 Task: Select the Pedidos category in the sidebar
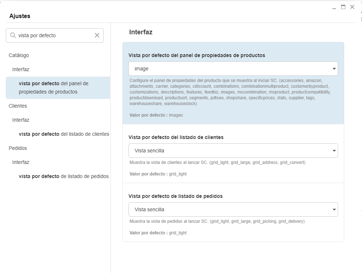[18, 148]
